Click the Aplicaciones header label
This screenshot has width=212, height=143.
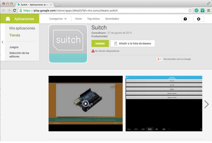click(24, 19)
